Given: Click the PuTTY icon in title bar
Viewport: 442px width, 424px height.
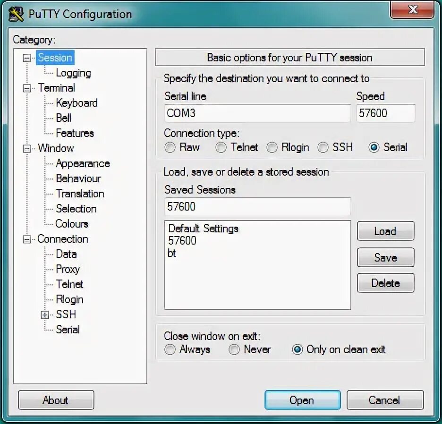Looking at the screenshot, I should point(16,14).
